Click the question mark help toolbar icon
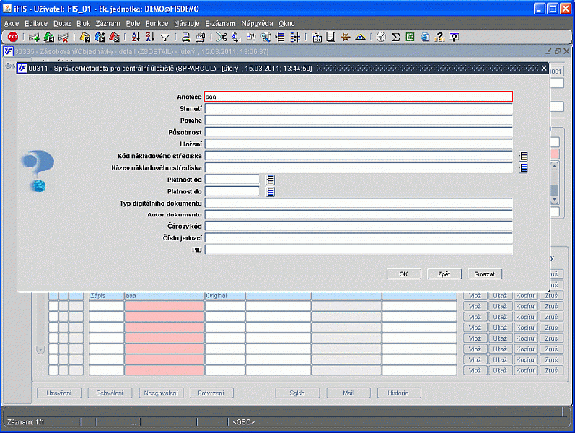Screen dimensions: 575x433 pyautogui.click(x=439, y=37)
